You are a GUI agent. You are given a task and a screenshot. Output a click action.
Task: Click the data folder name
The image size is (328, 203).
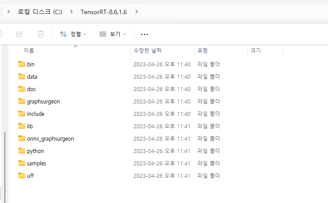coord(32,77)
